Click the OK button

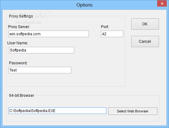coord(145,24)
